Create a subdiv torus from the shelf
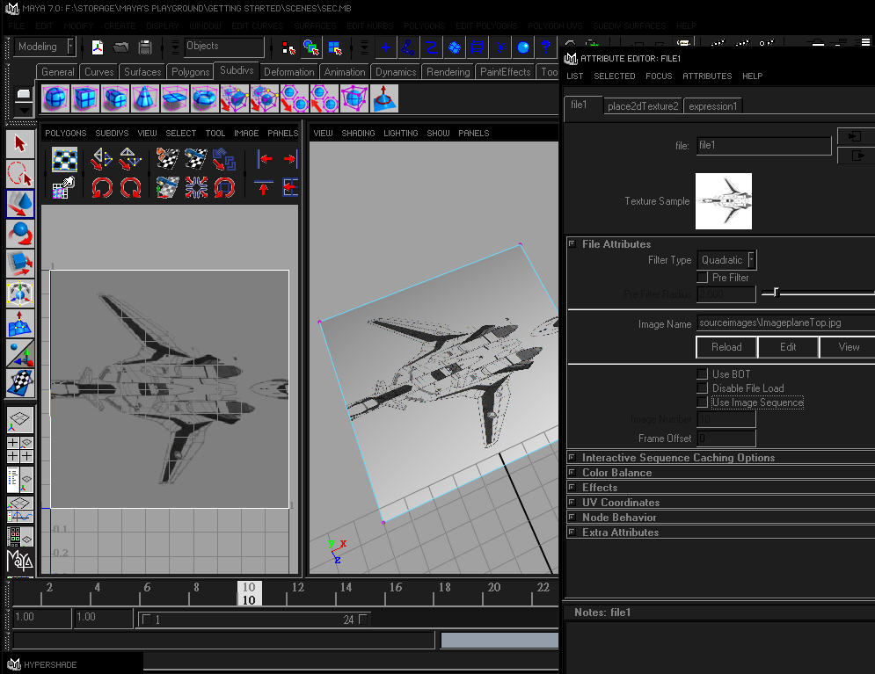This screenshot has width=875, height=674. [x=205, y=98]
